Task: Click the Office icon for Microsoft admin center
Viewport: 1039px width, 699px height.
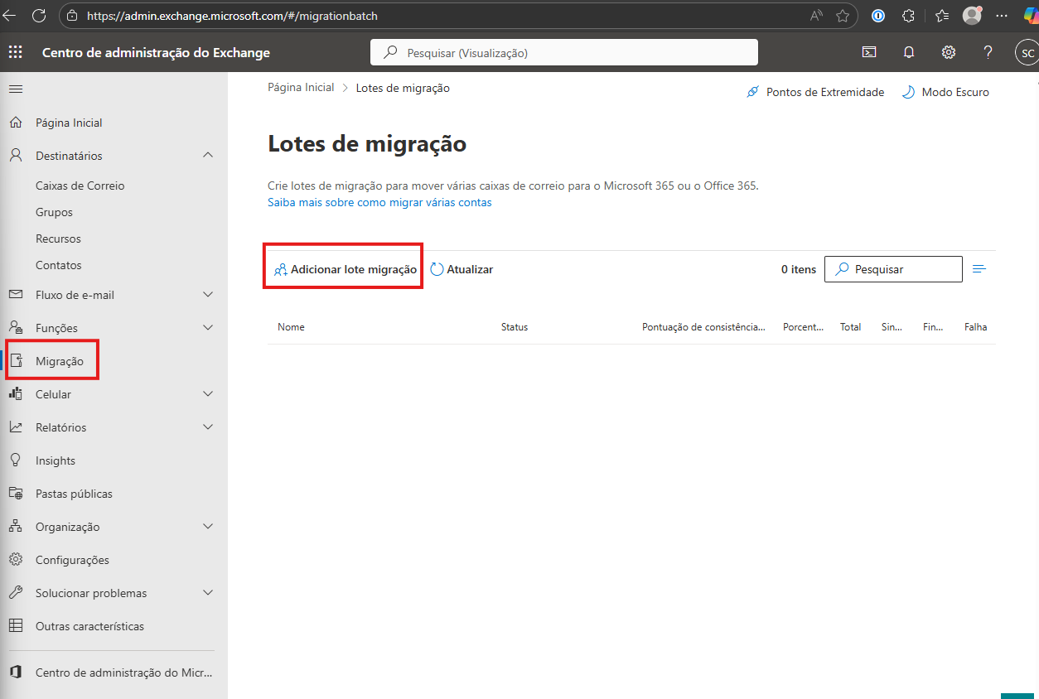Action: [x=16, y=672]
